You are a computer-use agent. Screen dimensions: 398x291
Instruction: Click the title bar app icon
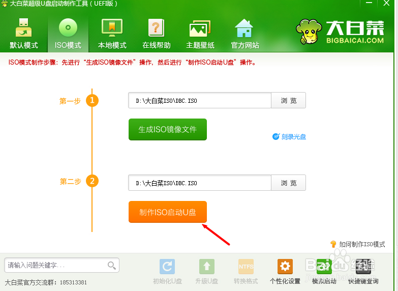pyautogui.click(x=4, y=3)
